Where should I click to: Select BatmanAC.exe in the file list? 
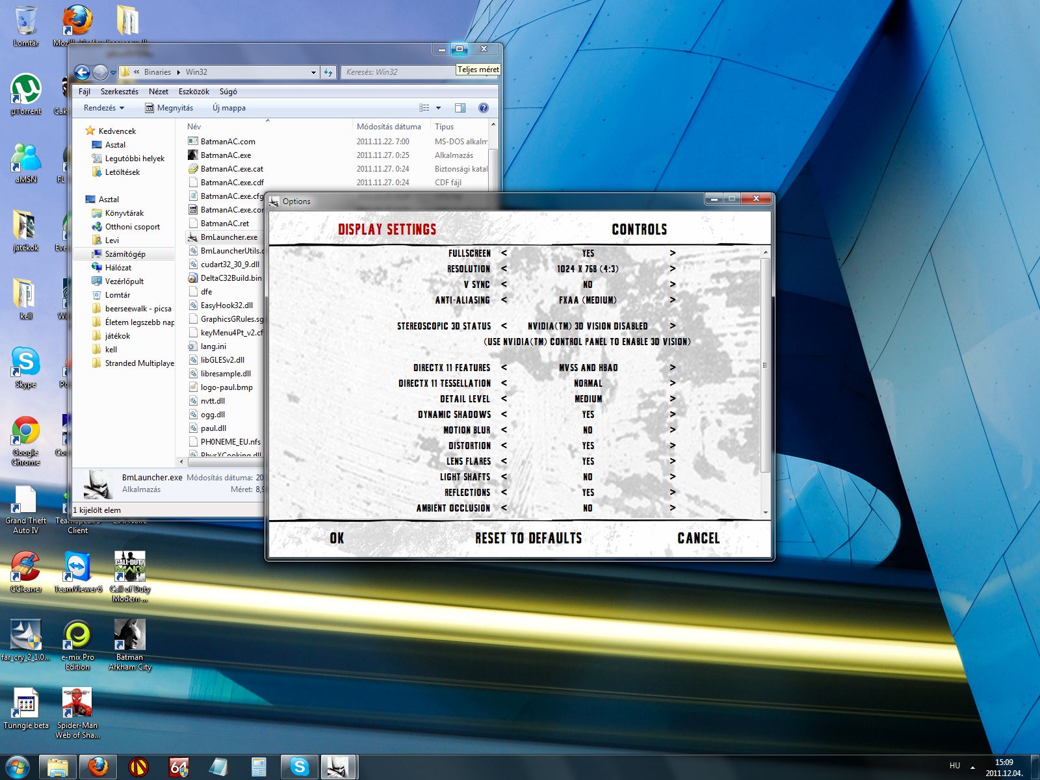225,155
